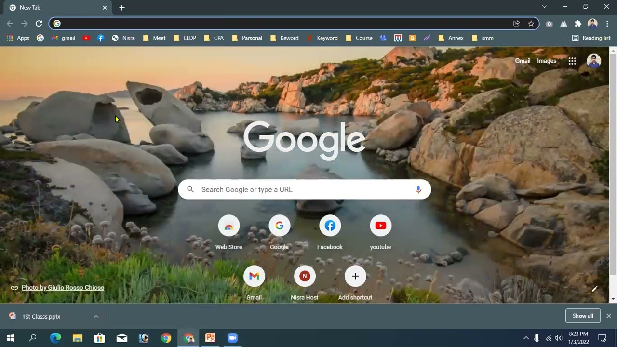617x347 pixels.
Task: Open the Google apps grid
Action: click(x=572, y=61)
